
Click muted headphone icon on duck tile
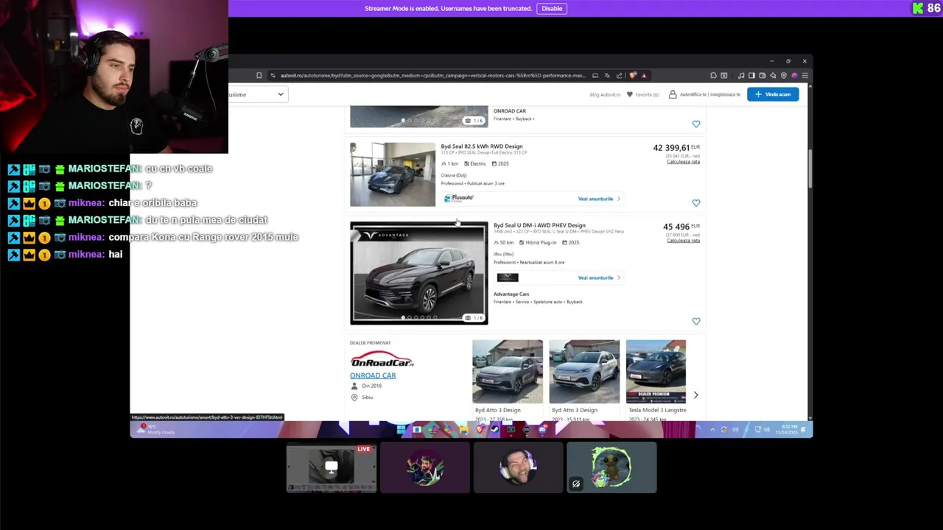576,484
